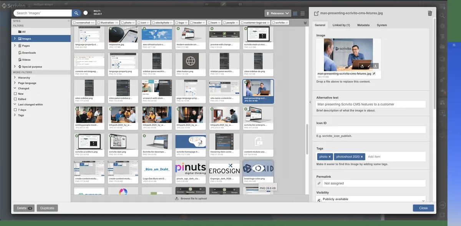Open the Metadata tab
Screen dimensions: 461x226
[363, 25]
